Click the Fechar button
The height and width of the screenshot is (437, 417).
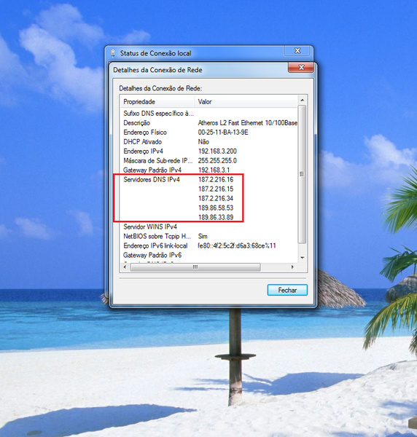click(287, 290)
